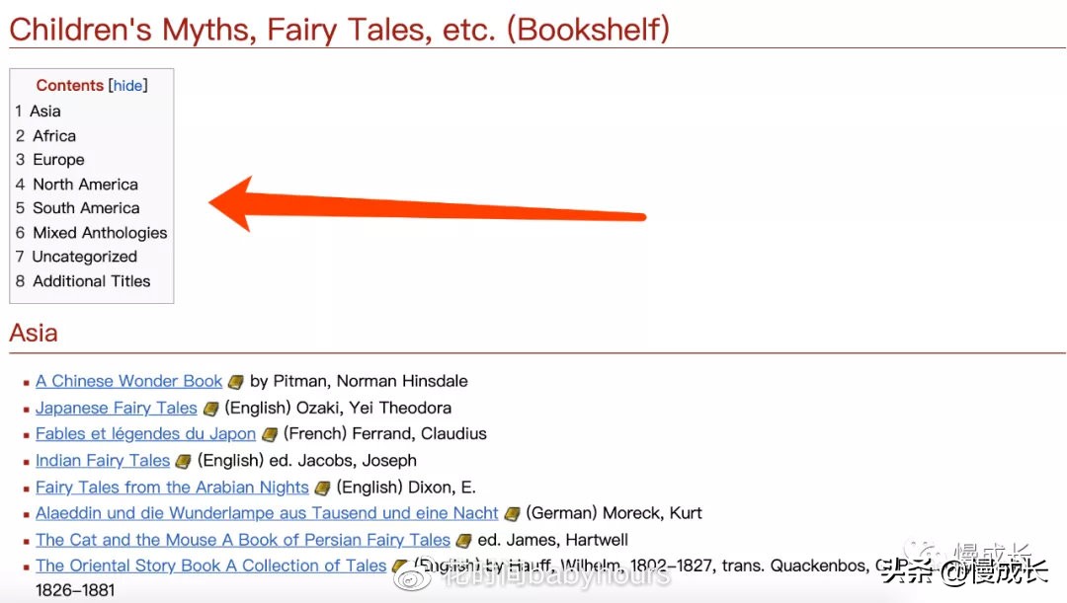Click book icon after Fables et légendes du Japon
Viewport: 1067px width, 603px height.
[269, 434]
